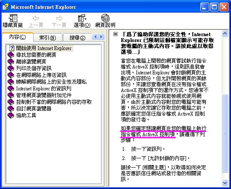This screenshot has height=189, width=231.
Task: Open 瞭解網際網路上的安全性及隱私 topic
Action: pos(51,82)
